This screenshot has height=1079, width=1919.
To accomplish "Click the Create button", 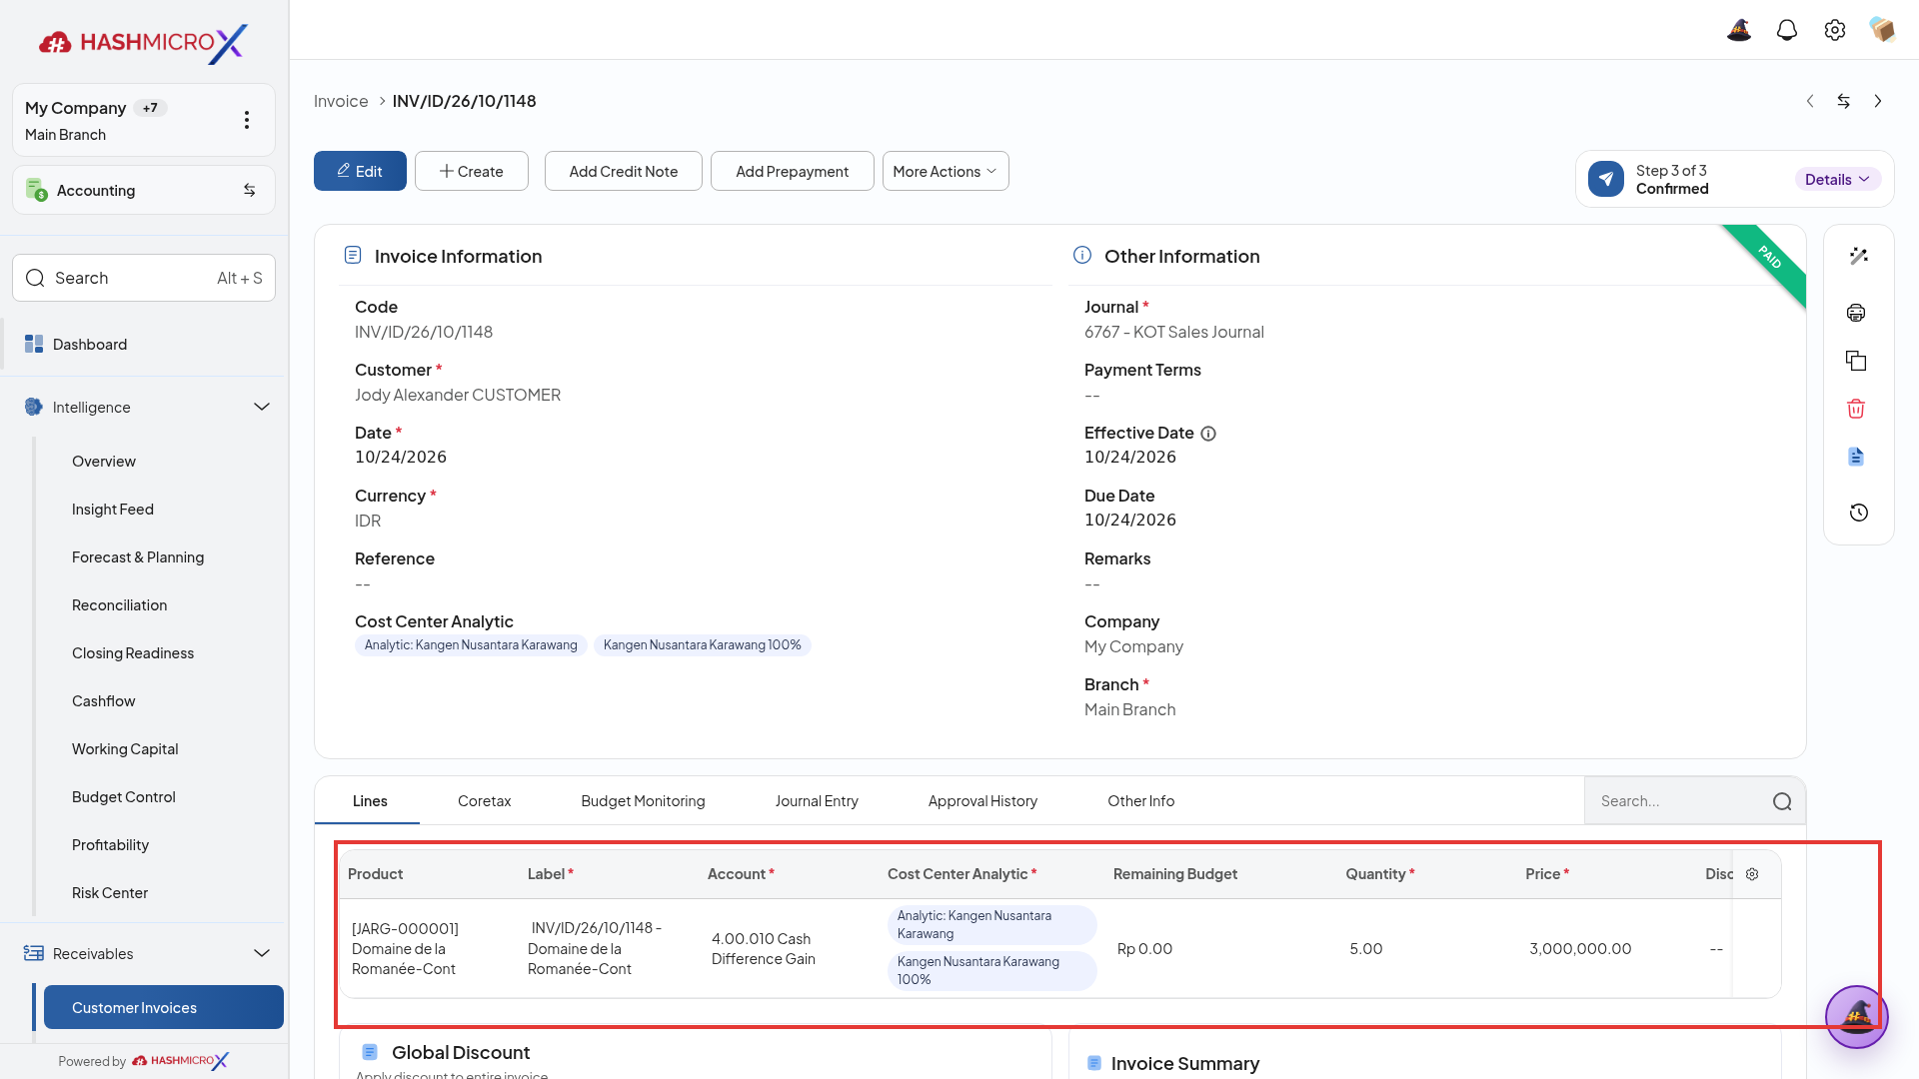I will pyautogui.click(x=472, y=171).
